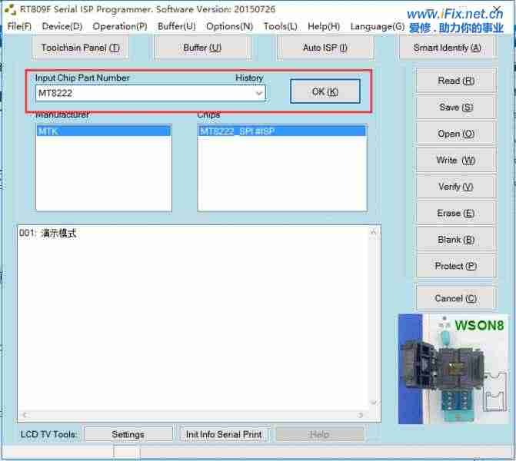Screen dimensions: 516x461
Task: Click the Input Chip Part Number field
Action: pos(145,93)
